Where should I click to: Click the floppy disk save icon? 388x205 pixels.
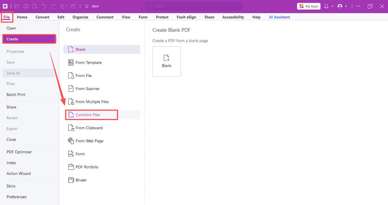pos(73,6)
